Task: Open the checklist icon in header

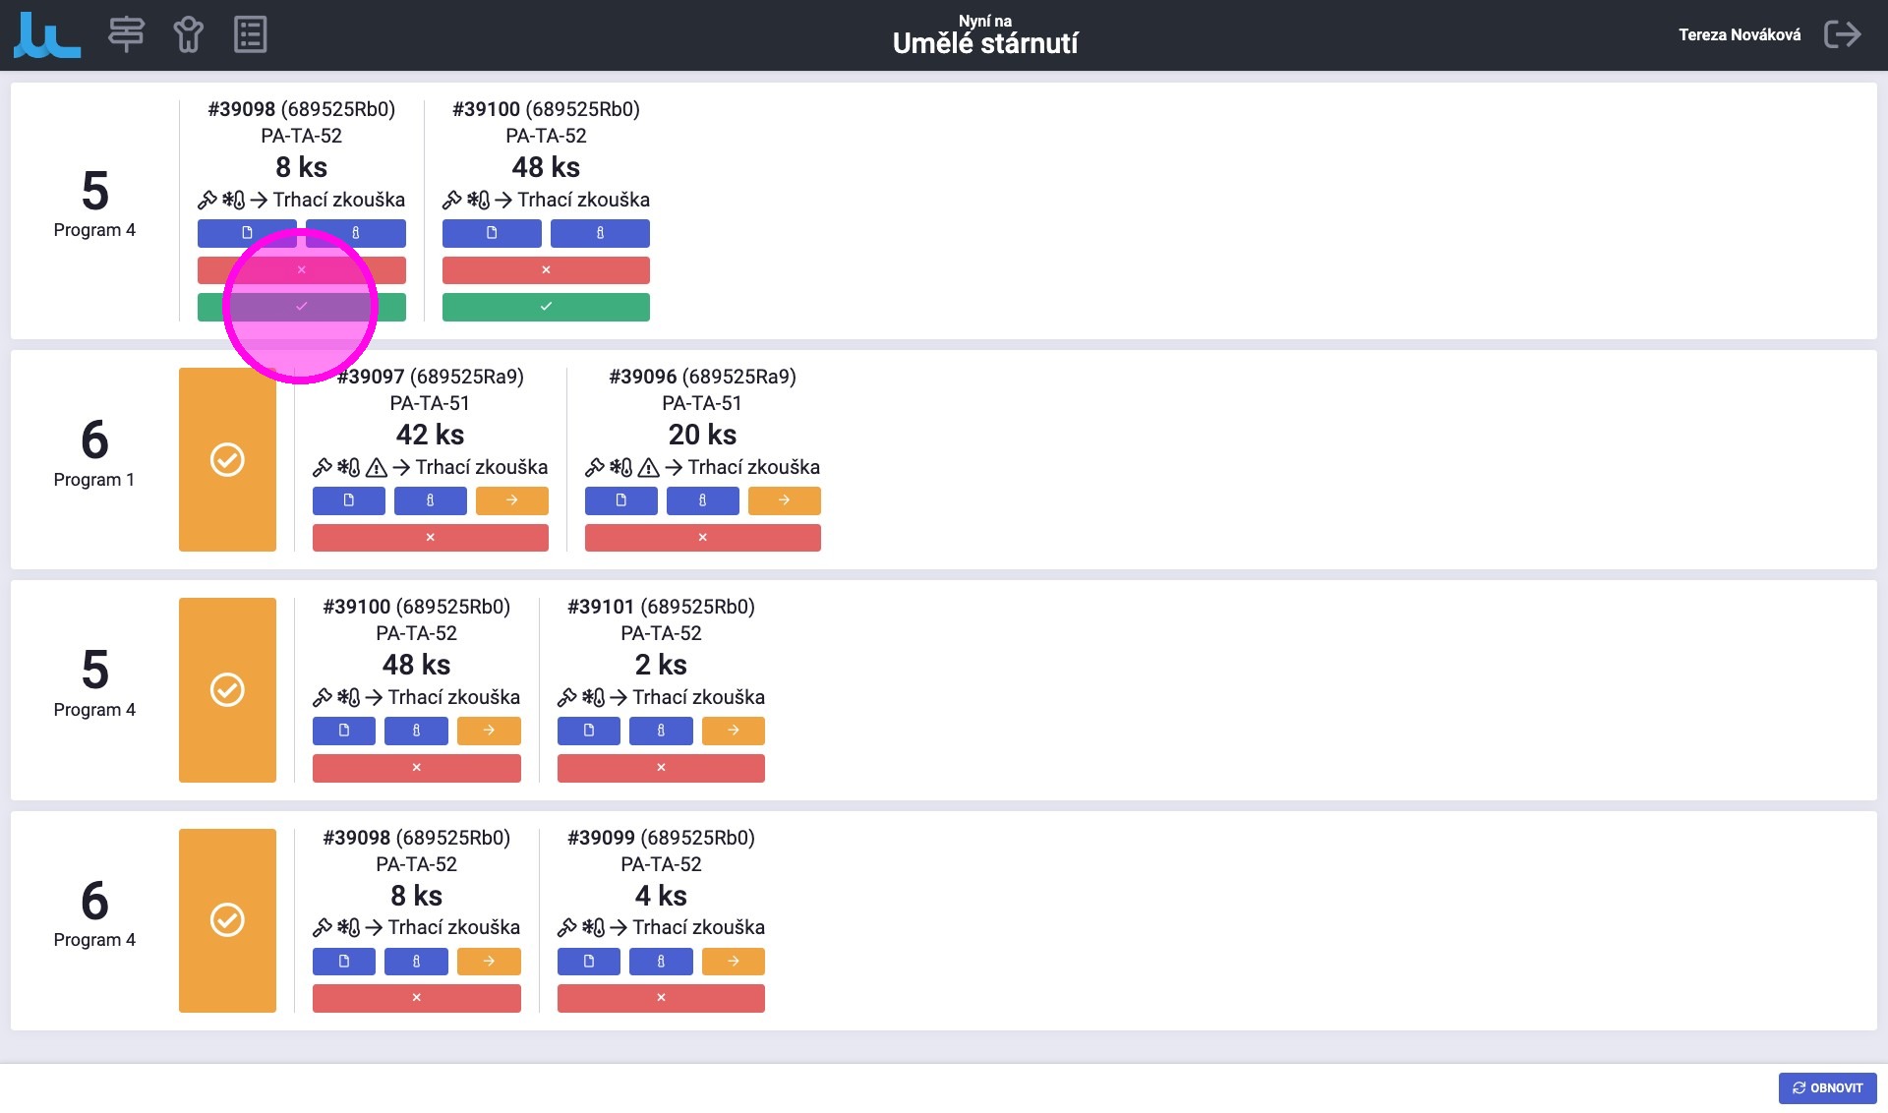Action: coord(250,34)
